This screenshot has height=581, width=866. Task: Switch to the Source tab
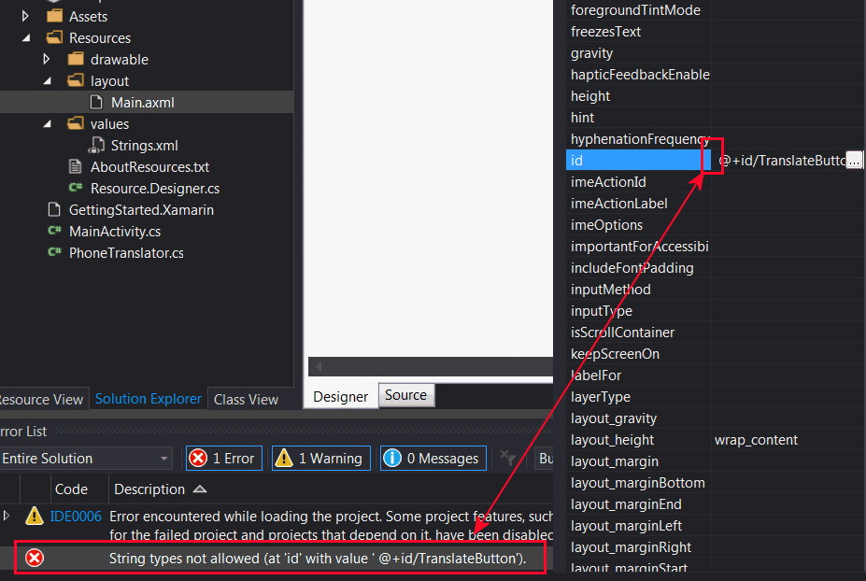coord(406,395)
